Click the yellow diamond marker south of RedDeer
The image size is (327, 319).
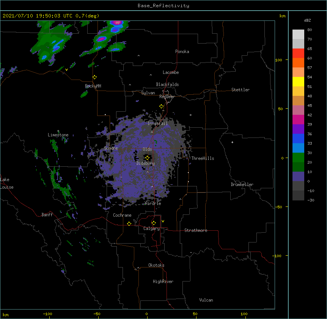[162, 106]
